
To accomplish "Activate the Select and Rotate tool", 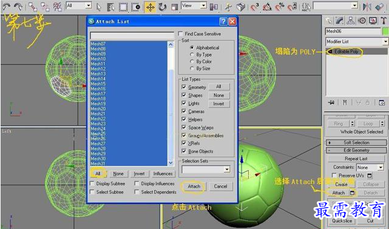I will point(163,7).
